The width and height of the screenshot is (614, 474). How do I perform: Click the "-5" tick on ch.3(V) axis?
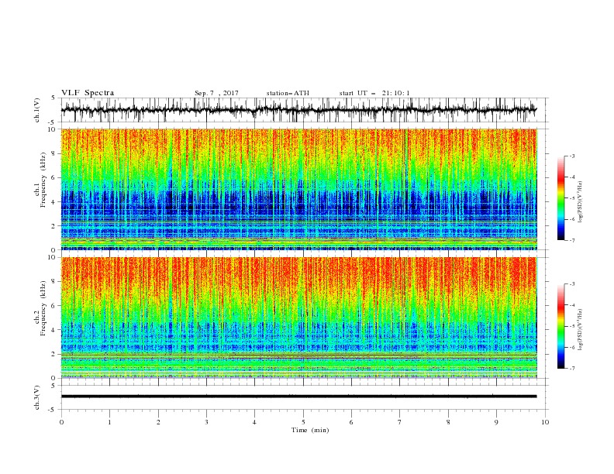pos(53,410)
